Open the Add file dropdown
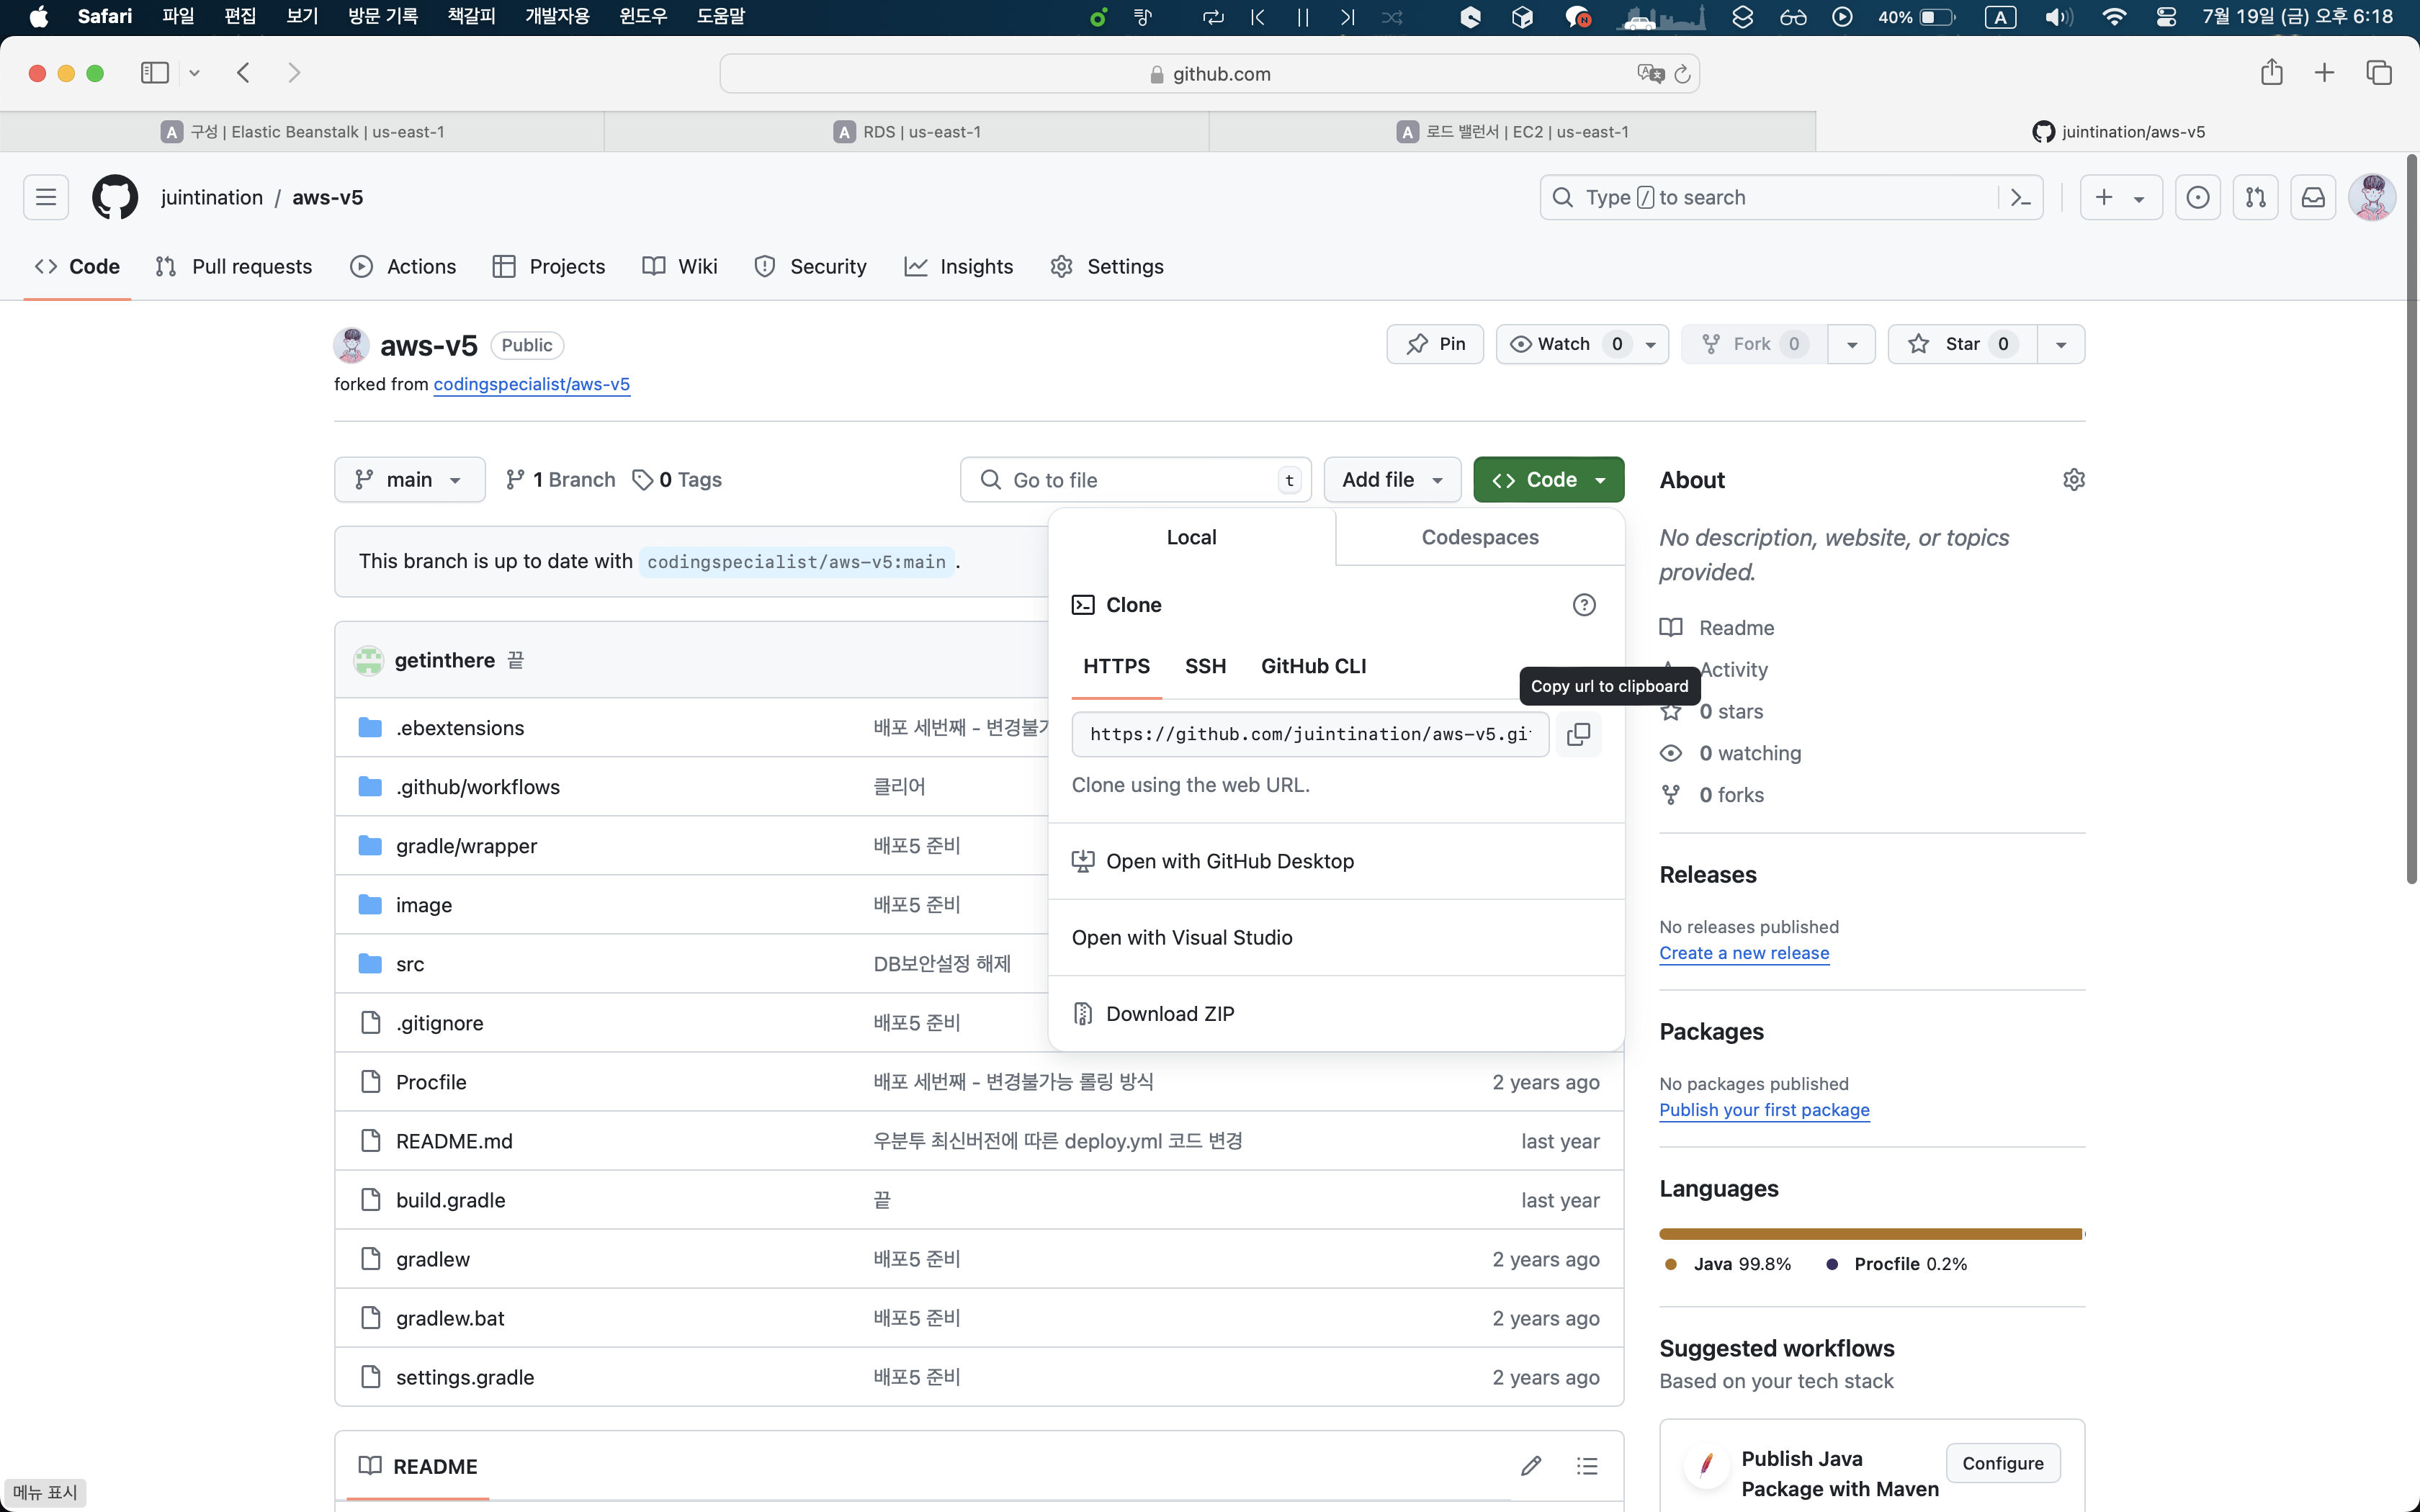Screen dimensions: 2420x1512 tap(1391, 480)
